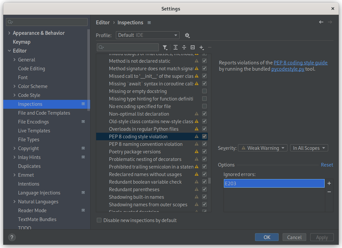
Task: Expand the Color Scheme subtree
Action: pyautogui.click(x=14, y=86)
